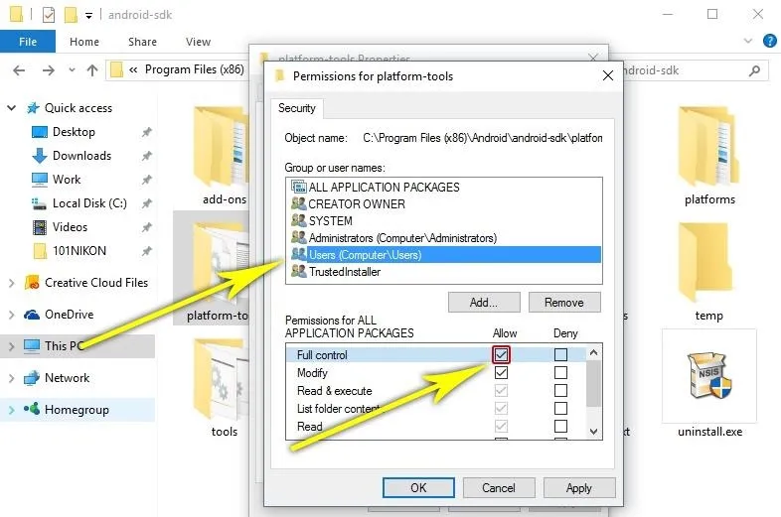Expand the ribbon using the chevron
Screen dimensions: 781x517
(x=748, y=41)
